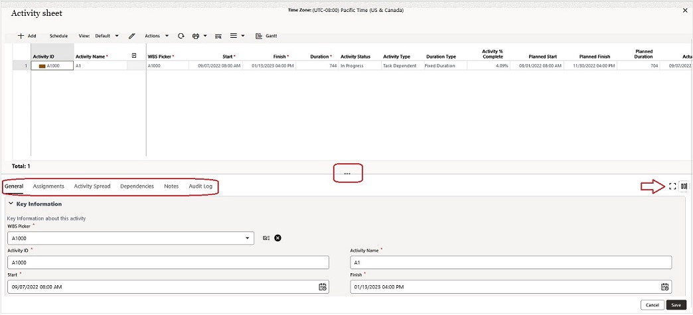
Task: Click the Start date input field
Action: pyautogui.click(x=169, y=286)
